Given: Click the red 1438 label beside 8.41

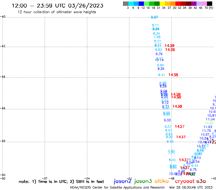Looking at the screenshot, I should (173, 75).
